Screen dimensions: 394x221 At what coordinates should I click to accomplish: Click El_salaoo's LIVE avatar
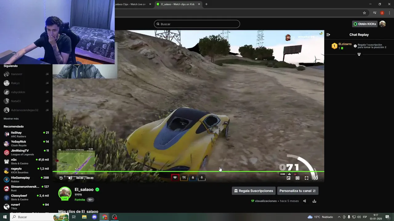pos(65,193)
